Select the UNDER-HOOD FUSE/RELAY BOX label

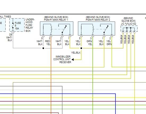(30, 25)
